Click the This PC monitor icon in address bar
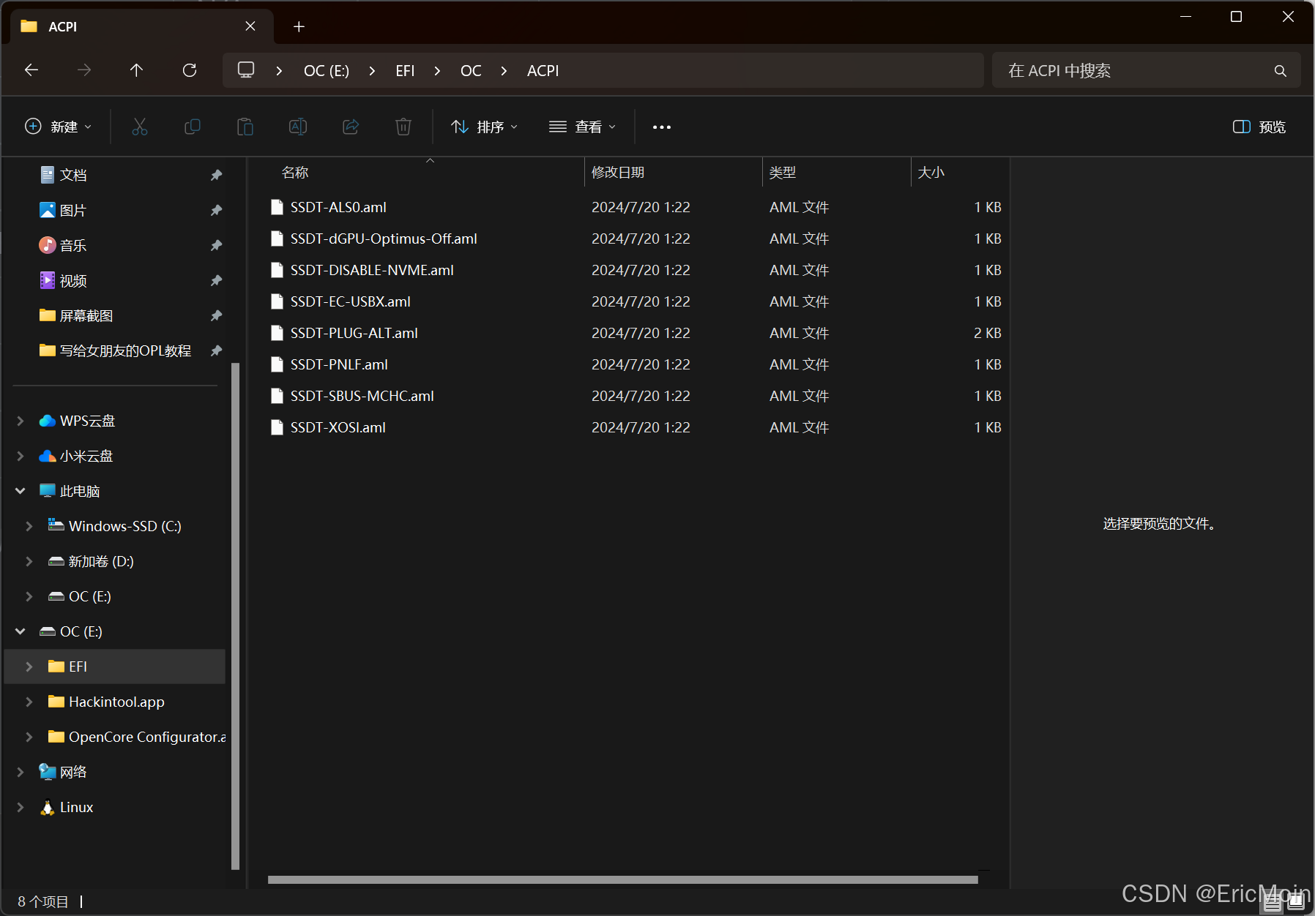 click(x=246, y=70)
